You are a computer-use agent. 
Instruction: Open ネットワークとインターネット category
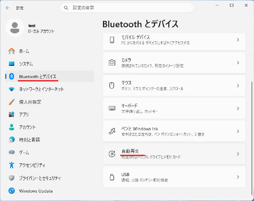click(49, 89)
